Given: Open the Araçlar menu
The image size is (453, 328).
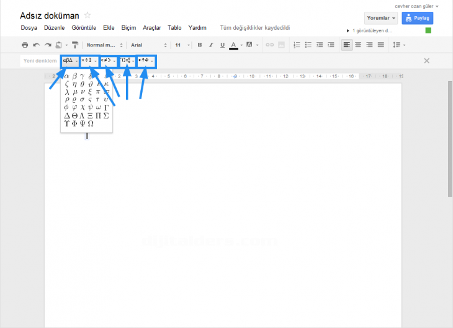Looking at the screenshot, I should click(x=151, y=28).
